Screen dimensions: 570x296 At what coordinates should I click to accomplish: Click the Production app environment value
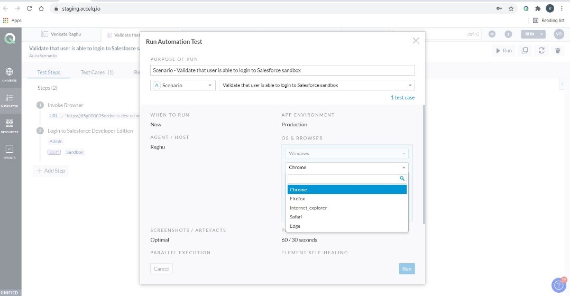294,124
